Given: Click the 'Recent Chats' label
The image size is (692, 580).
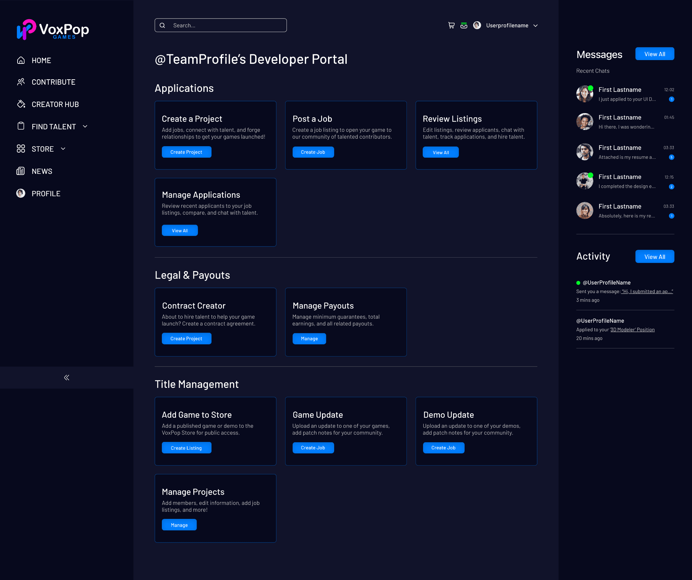Looking at the screenshot, I should 593,71.
